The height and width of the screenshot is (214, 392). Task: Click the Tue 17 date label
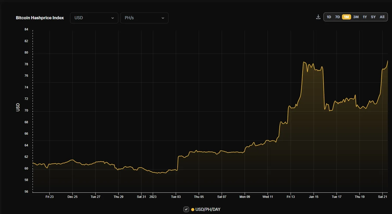[x=337, y=197]
